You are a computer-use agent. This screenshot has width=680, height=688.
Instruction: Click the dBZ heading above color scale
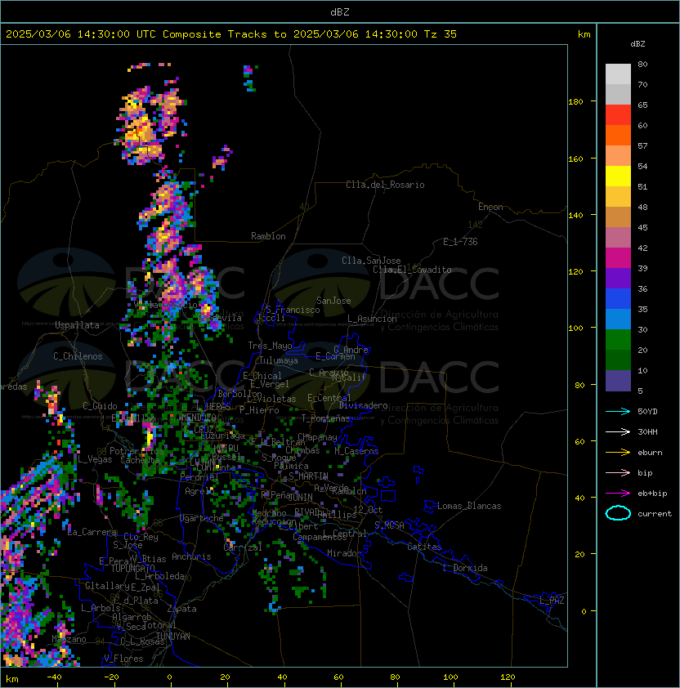(637, 44)
